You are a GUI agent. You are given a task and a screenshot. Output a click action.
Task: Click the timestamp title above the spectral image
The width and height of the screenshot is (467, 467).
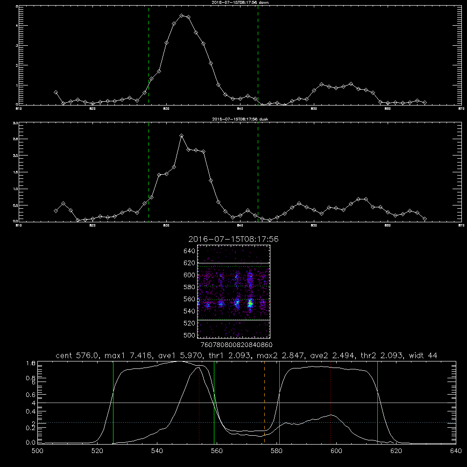coord(233,239)
